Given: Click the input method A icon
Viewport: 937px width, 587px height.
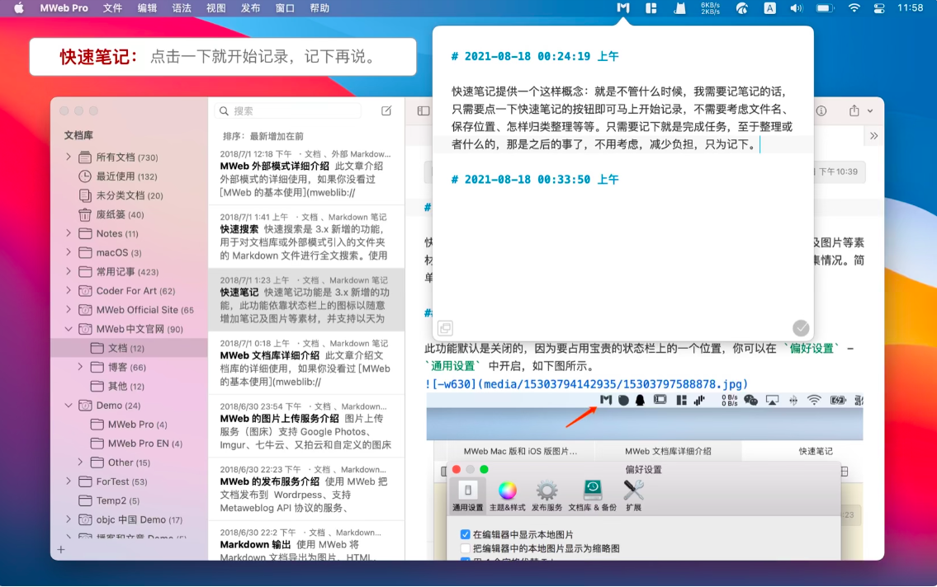Looking at the screenshot, I should tap(769, 7).
